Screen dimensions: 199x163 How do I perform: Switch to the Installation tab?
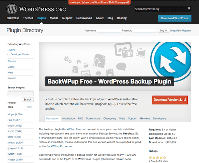point(69,119)
